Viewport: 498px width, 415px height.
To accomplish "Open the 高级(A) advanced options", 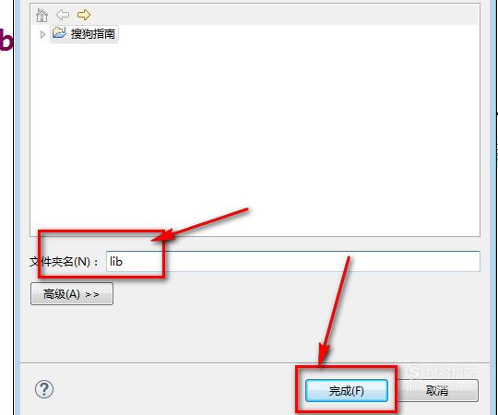I will pyautogui.click(x=72, y=294).
